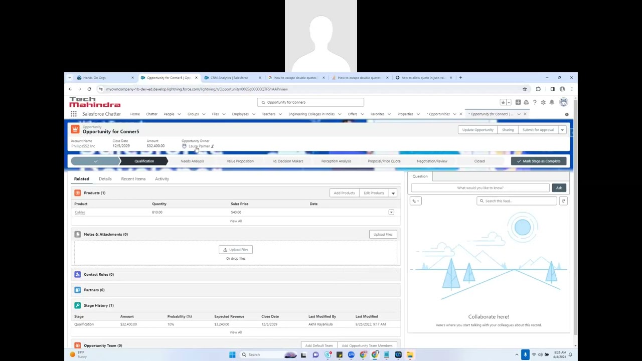Screen dimensions: 642x361
Task: Select the Question tab in Chatter publisher
Action: coord(420,176)
